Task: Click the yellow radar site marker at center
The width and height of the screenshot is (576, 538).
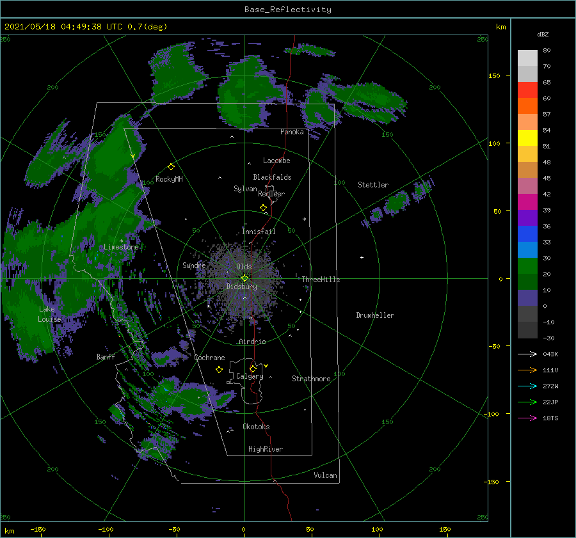Action: pos(244,278)
